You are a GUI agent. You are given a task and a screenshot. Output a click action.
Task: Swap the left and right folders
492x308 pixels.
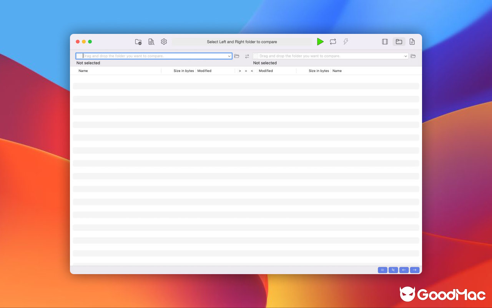[246, 56]
